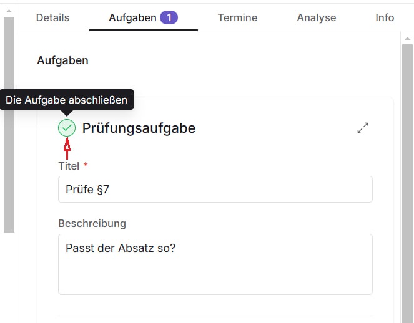The width and height of the screenshot is (414, 323).
Task: Click the left scrollbar thumb
Action: (x=9, y=125)
